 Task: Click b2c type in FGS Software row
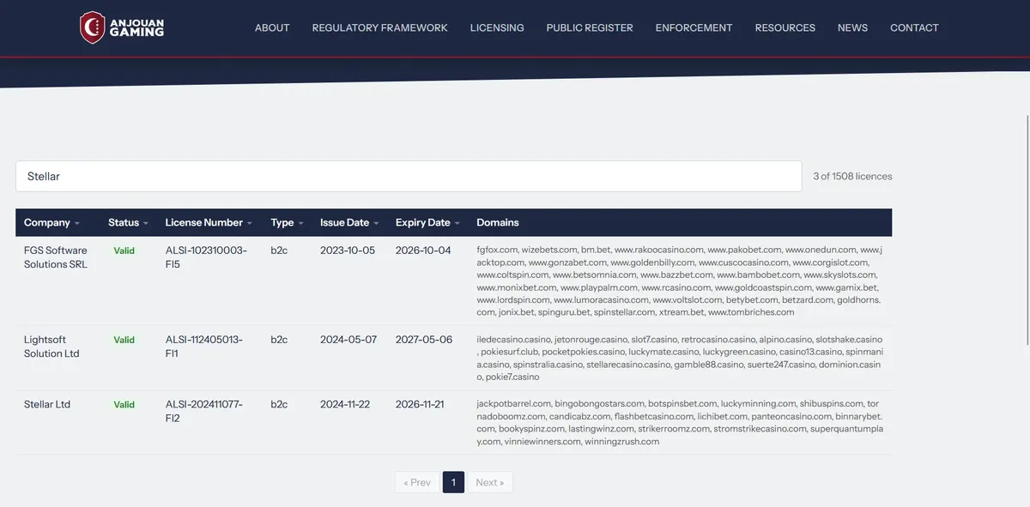click(279, 250)
